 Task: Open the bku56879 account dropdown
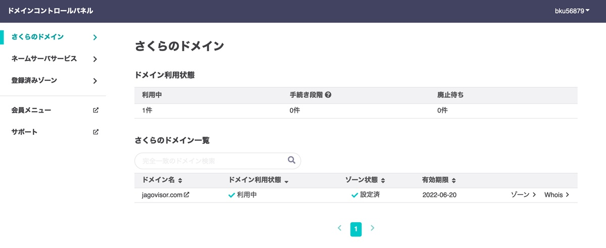(x=572, y=11)
